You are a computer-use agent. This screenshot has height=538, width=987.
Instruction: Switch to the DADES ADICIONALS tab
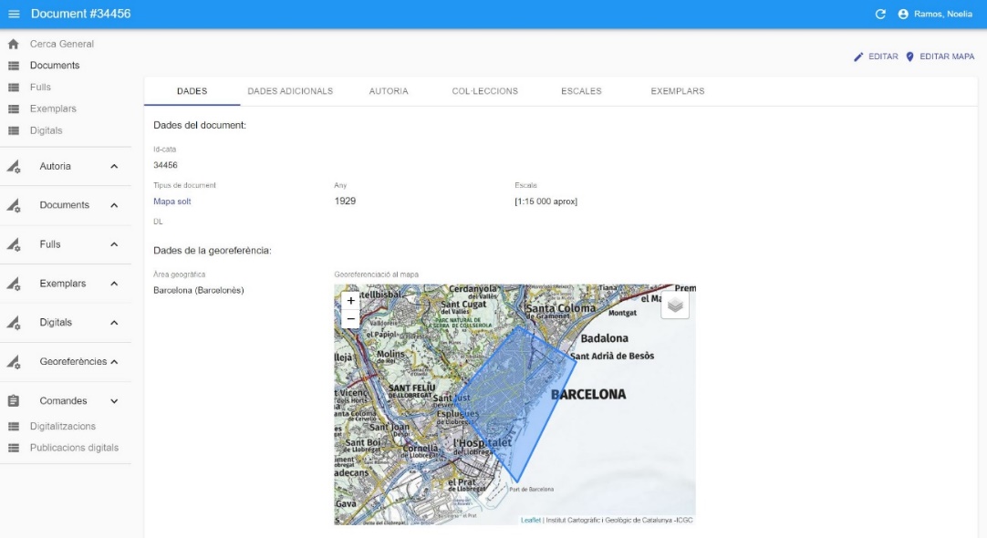(290, 91)
